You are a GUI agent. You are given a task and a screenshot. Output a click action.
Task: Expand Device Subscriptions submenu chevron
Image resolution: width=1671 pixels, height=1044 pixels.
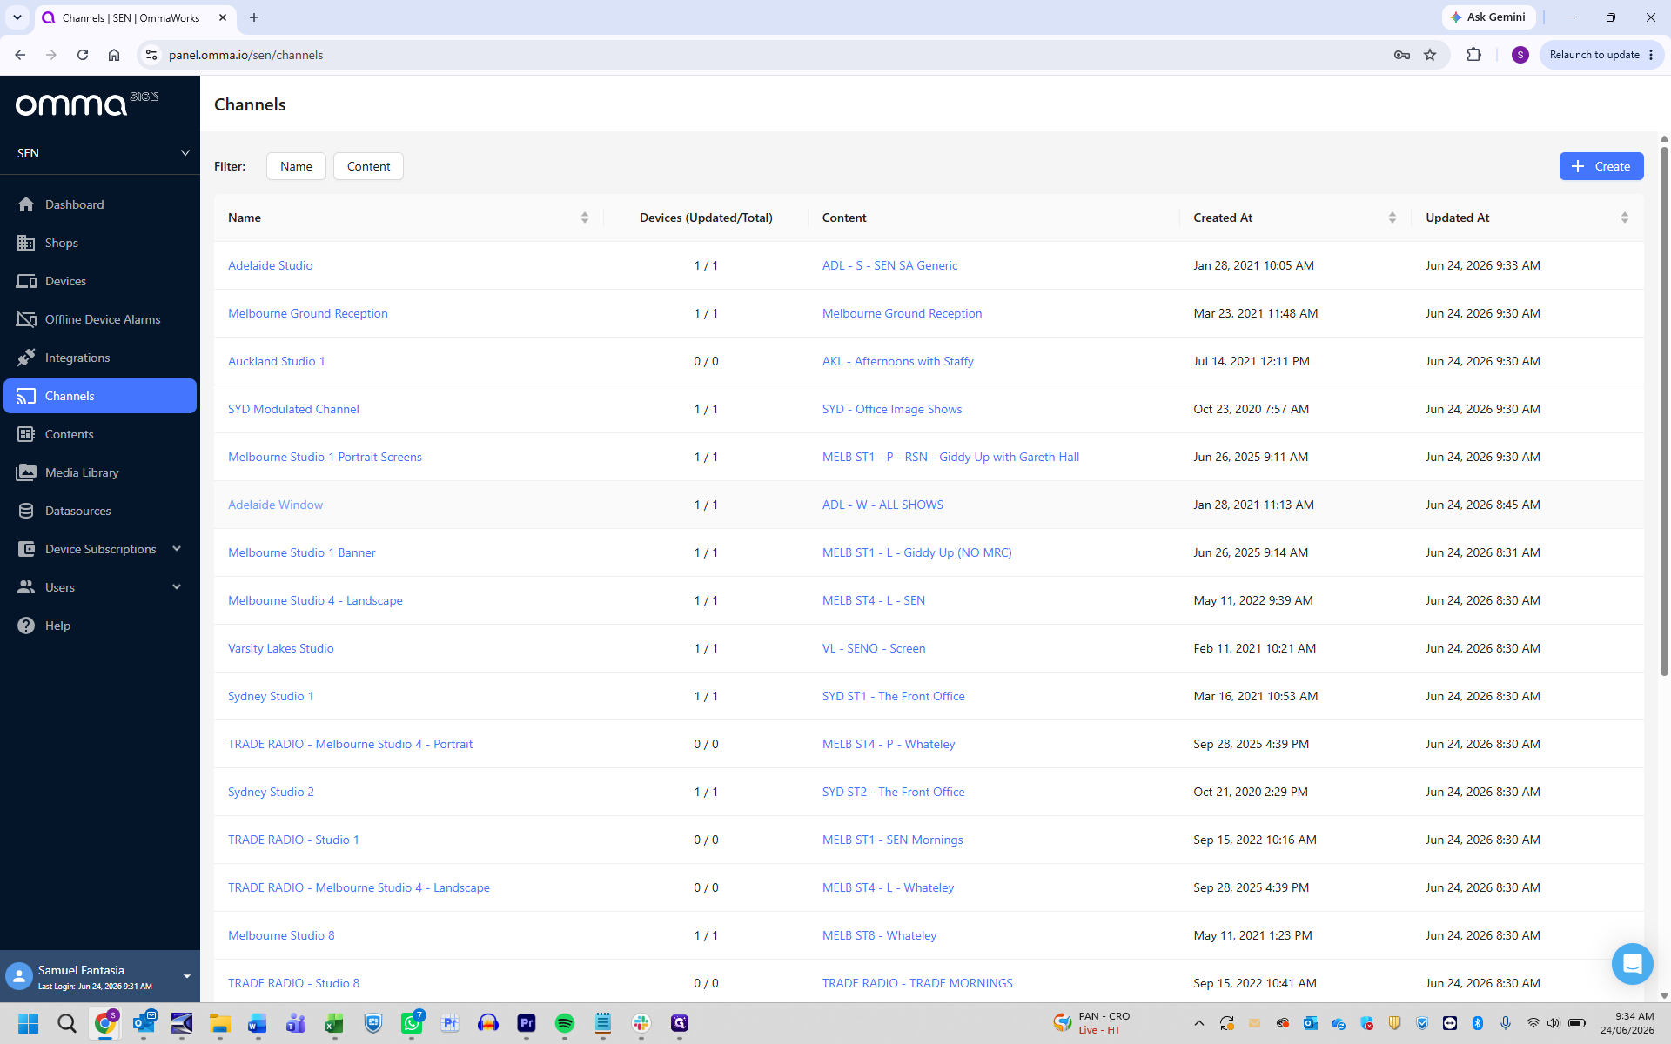click(177, 549)
